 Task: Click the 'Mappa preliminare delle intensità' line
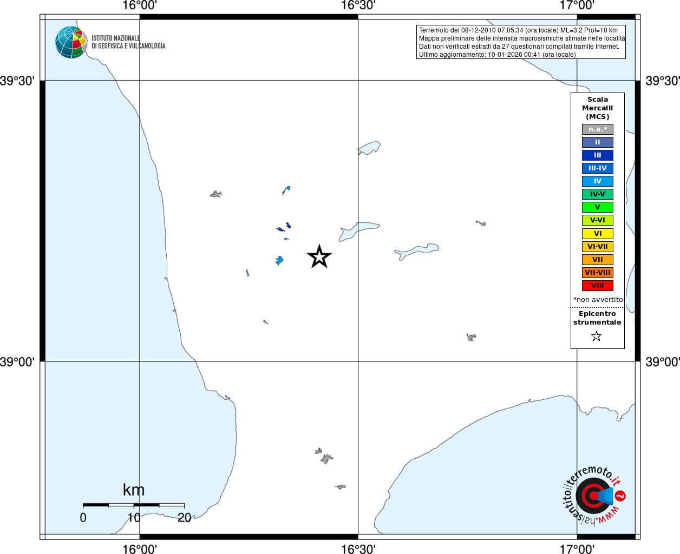click(522, 38)
